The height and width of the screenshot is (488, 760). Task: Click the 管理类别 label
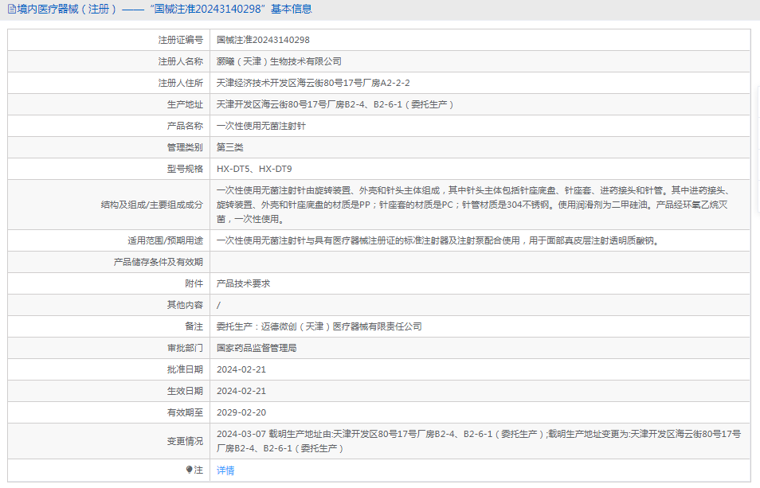tap(185, 147)
